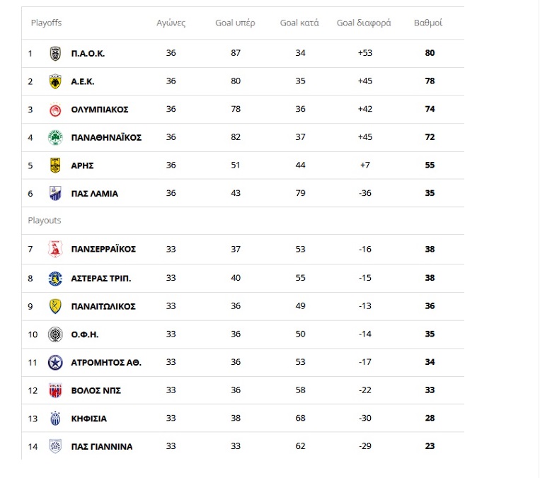
Task: Click the Πανσερραϊκός red lion crest
Action: pos(55,249)
